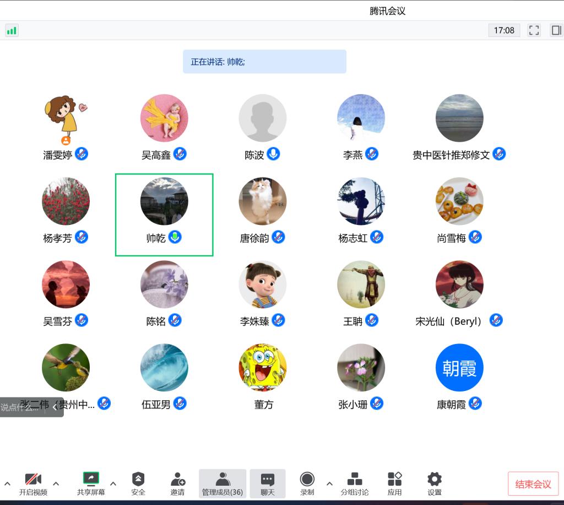Click the muted mic icon next to 李姝臻
Image resolution: width=564 pixels, height=505 pixels.
point(278,320)
